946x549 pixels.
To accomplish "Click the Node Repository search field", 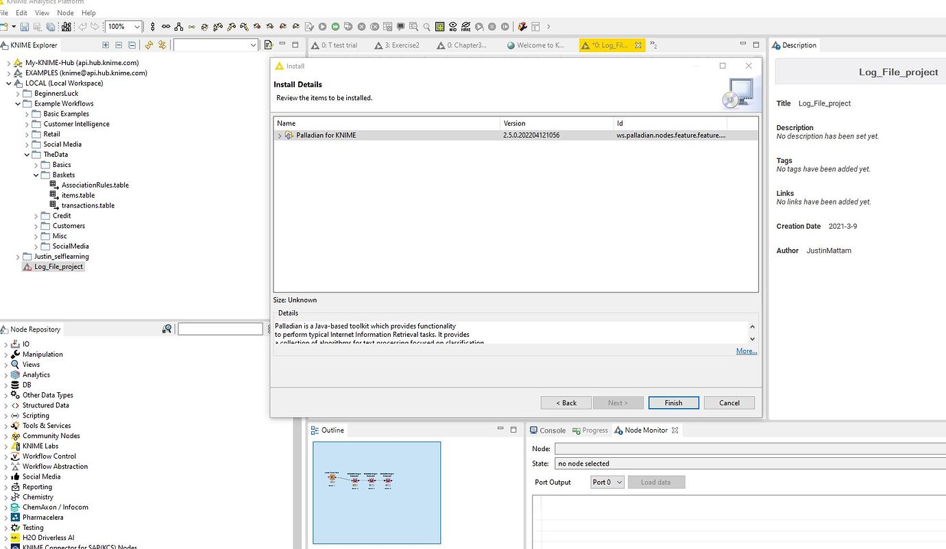I will tap(220, 329).
